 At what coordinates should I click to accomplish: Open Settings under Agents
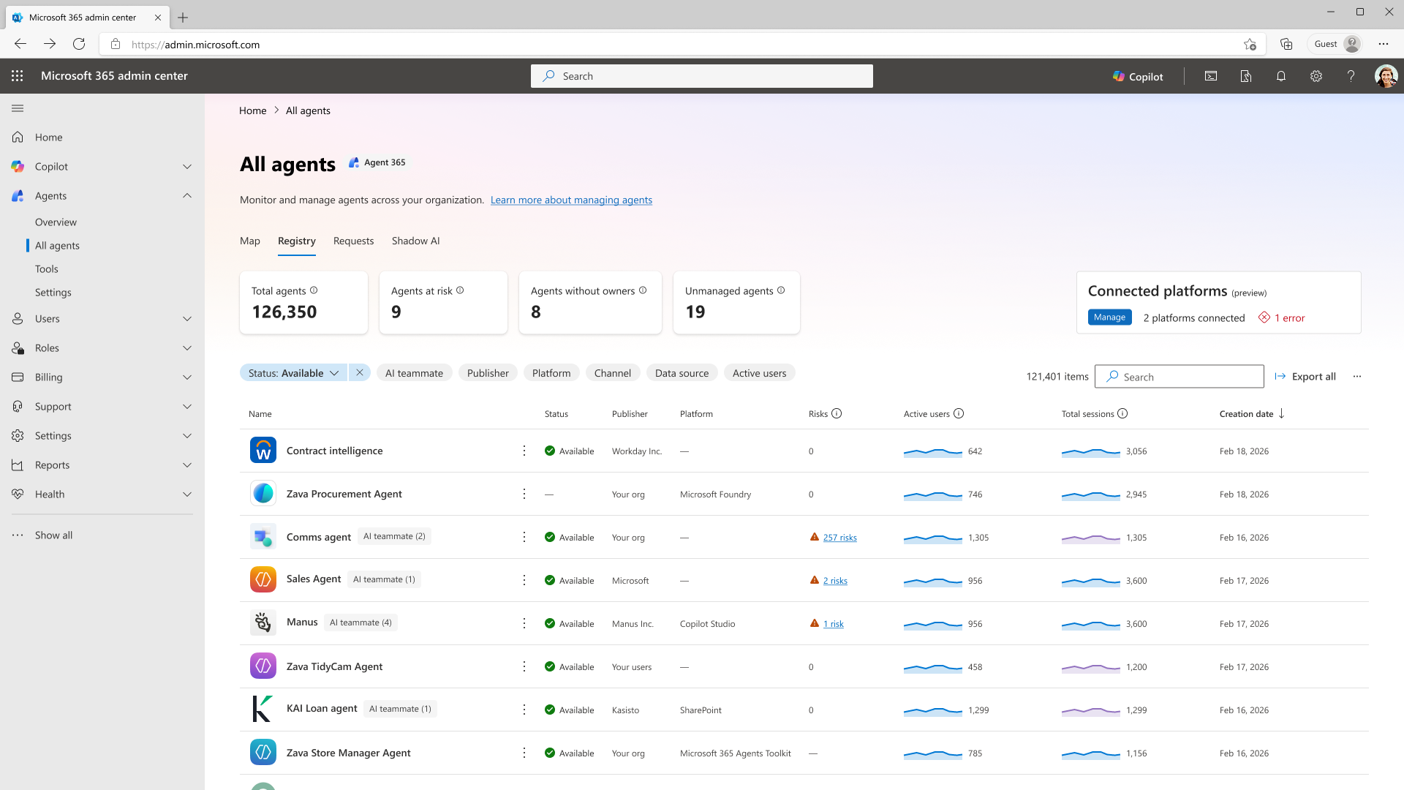pos(53,293)
